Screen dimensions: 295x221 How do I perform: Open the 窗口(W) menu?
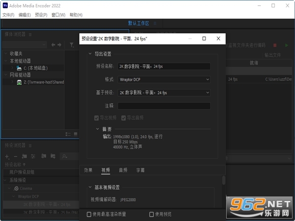[x=59, y=15]
